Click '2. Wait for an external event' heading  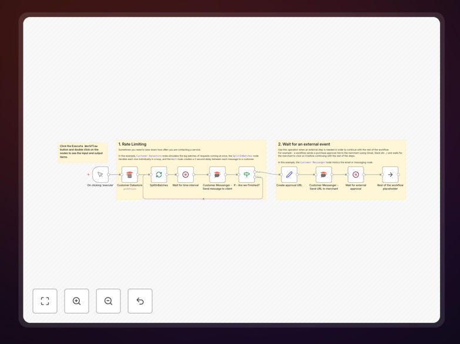304,144
